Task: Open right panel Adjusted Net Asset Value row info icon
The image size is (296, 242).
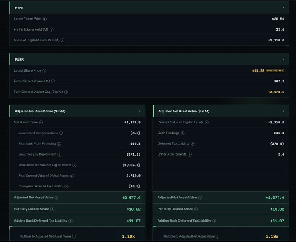Action: coord(200,198)
